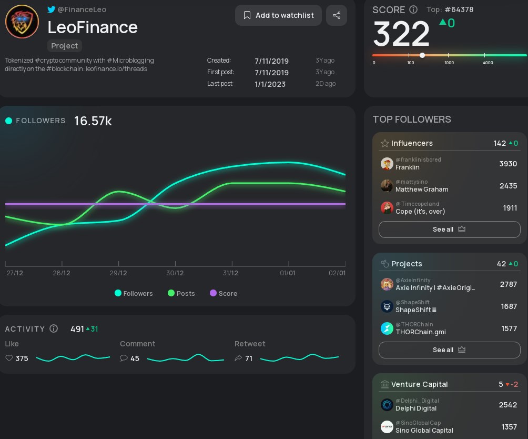Open ShapeShift fox avatar

tap(387, 306)
